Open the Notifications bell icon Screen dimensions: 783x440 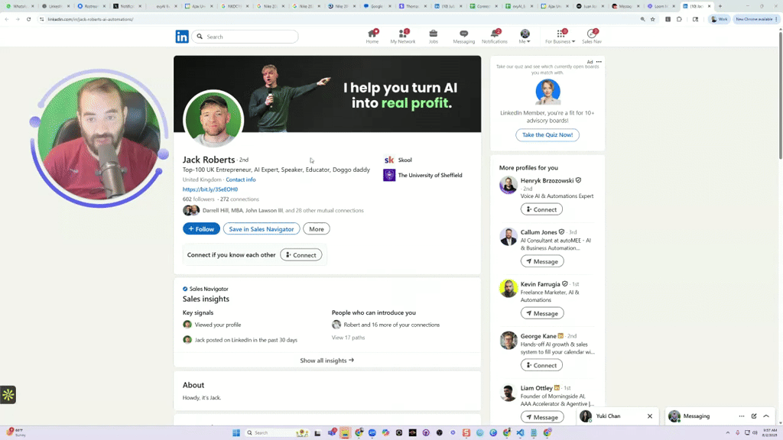[495, 37]
